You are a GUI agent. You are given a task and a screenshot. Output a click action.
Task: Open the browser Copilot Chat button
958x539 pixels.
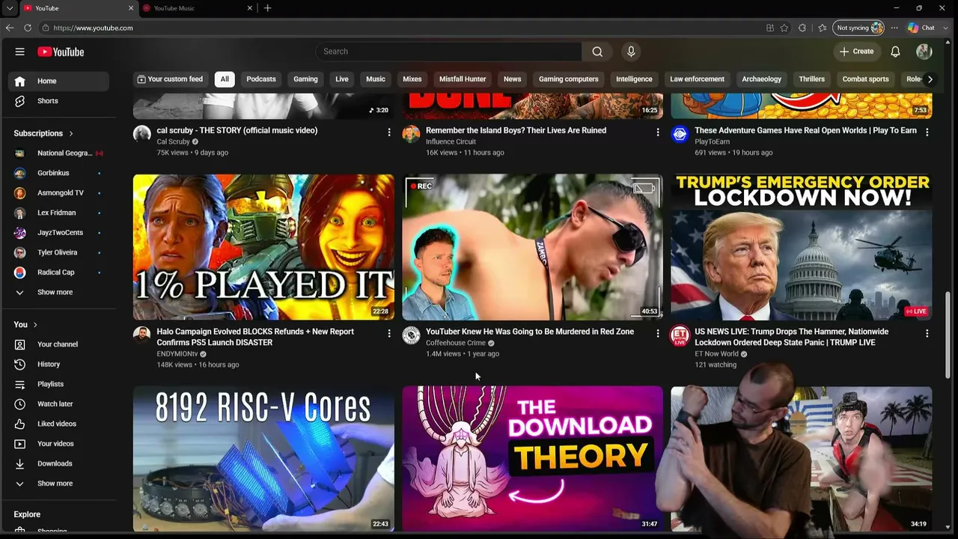(x=921, y=28)
